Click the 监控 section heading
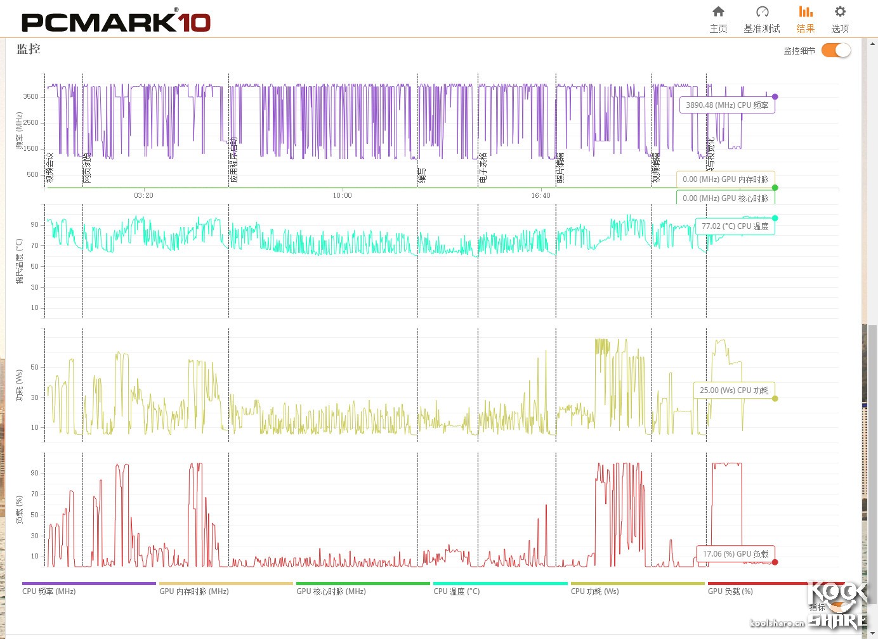878x639 pixels. [29, 49]
